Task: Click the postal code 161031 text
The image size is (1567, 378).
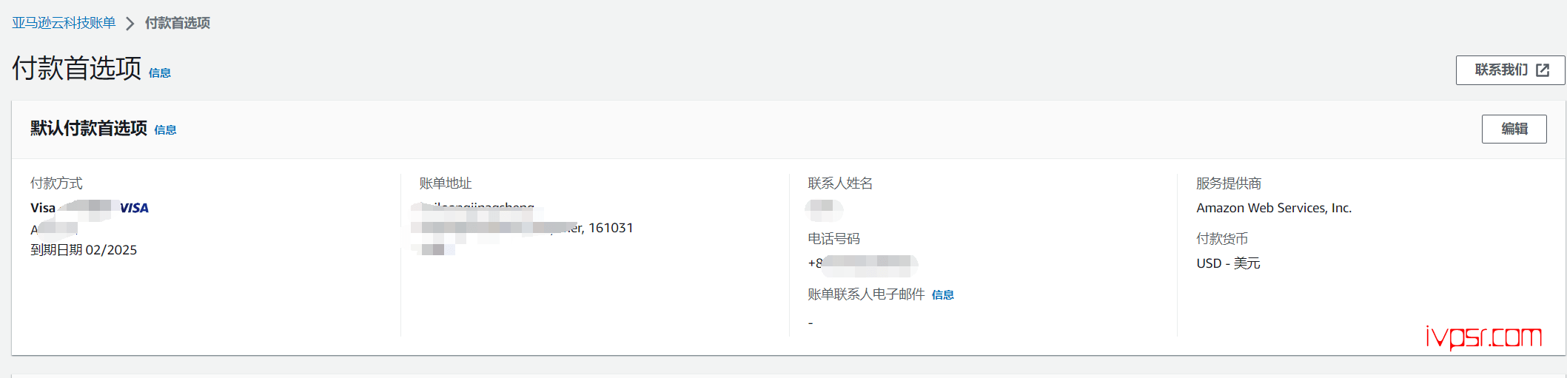Action: [611, 228]
